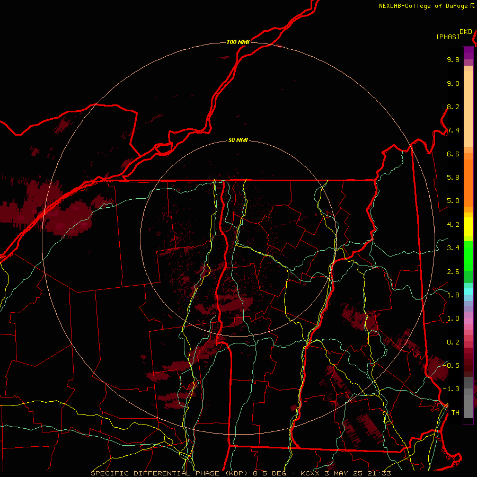Click the 21:33 timestamp
477x477 pixels.
tap(379, 473)
